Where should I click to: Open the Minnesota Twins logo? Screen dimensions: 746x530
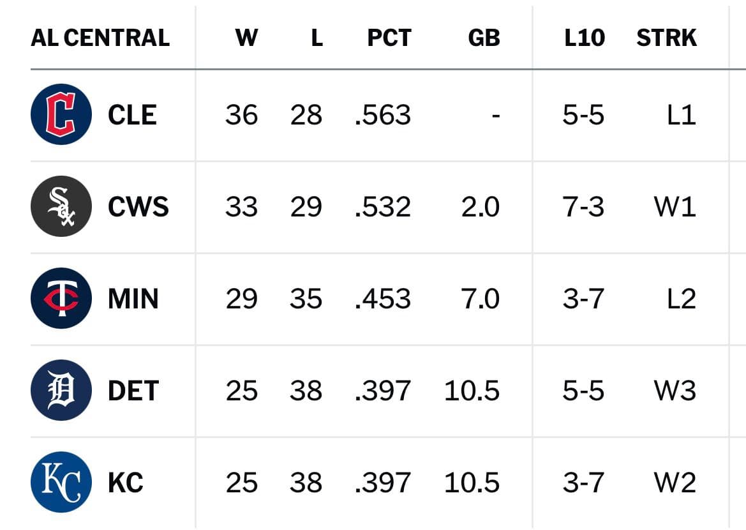click(61, 298)
